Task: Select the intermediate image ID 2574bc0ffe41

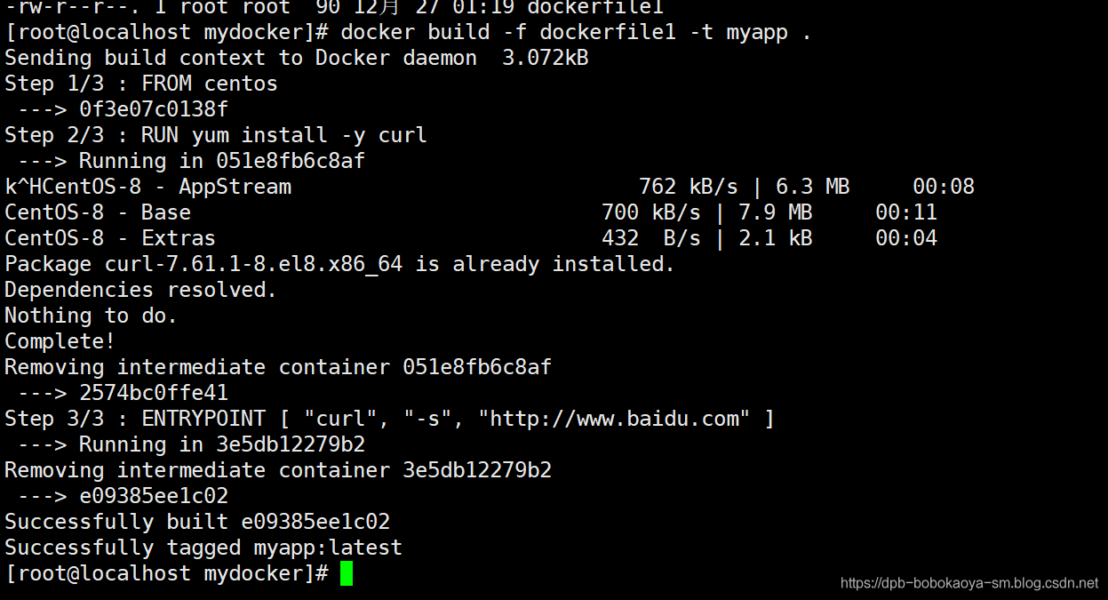Action: pos(154,393)
